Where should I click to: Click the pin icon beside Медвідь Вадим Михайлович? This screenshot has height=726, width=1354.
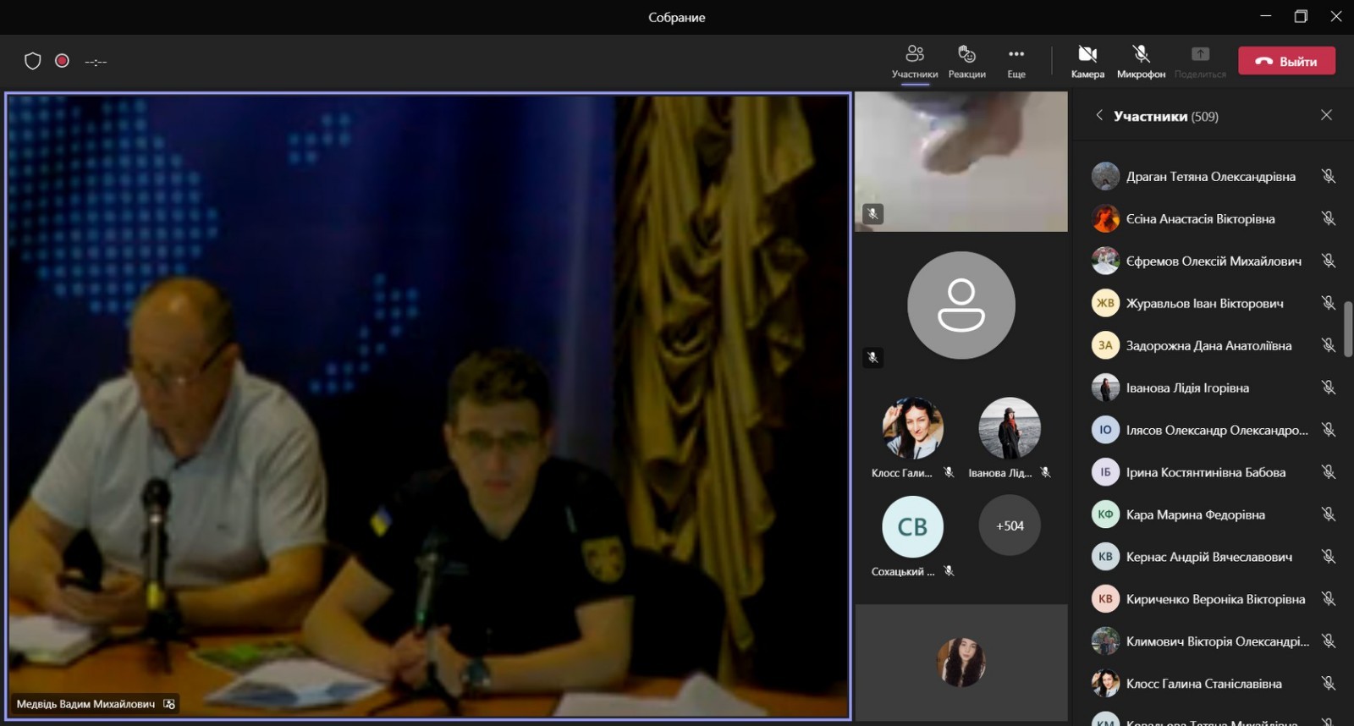pyautogui.click(x=169, y=704)
